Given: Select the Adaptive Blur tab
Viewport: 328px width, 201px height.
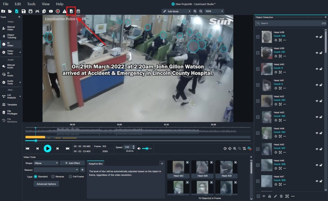Looking at the screenshot, I should coord(96,164).
